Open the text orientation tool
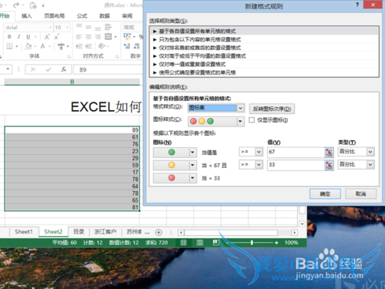The image size is (385, 289). click(102, 46)
